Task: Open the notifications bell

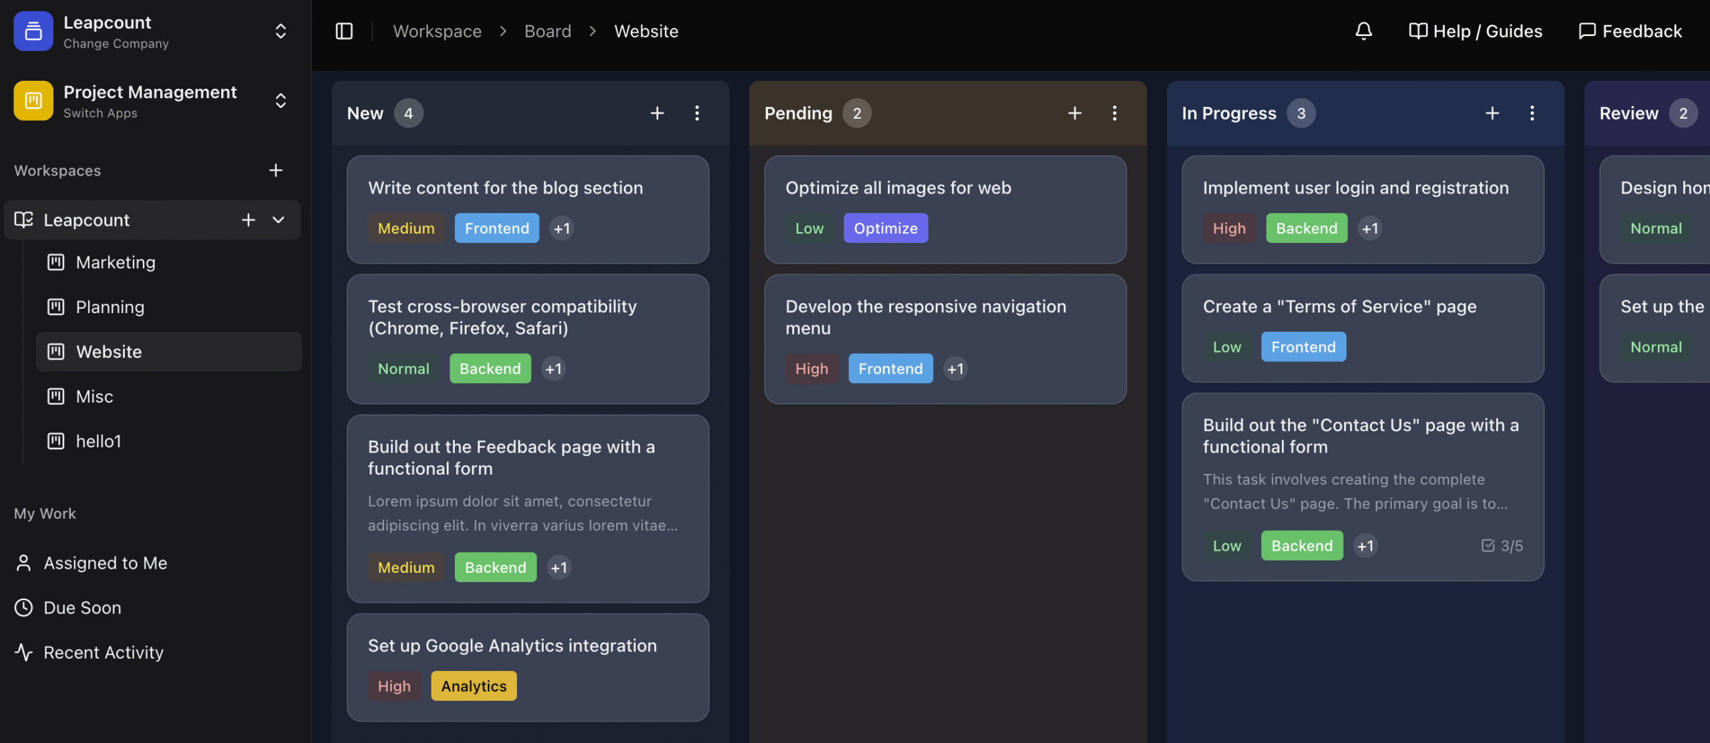Action: (1363, 31)
